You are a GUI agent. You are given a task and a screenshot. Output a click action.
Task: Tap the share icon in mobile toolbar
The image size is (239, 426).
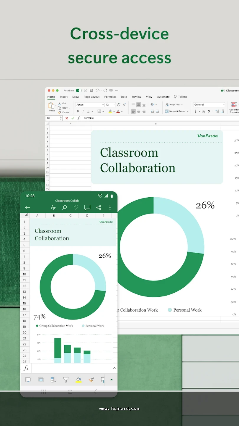[x=99, y=208]
